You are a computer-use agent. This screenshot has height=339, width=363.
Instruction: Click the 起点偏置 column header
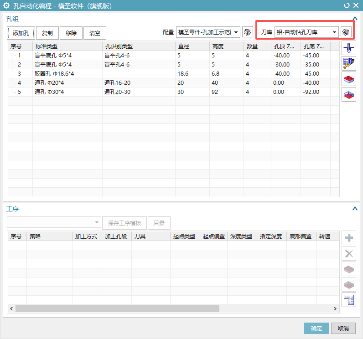click(x=213, y=236)
